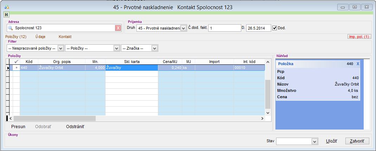Viewport: 376px width, 151px height.
Task: Open the Druh dropdown list
Action: (183, 28)
